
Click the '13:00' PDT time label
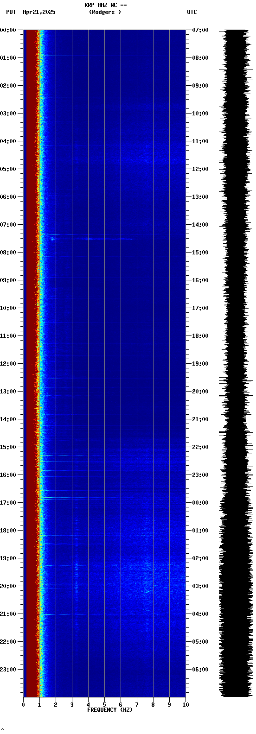click(8, 392)
